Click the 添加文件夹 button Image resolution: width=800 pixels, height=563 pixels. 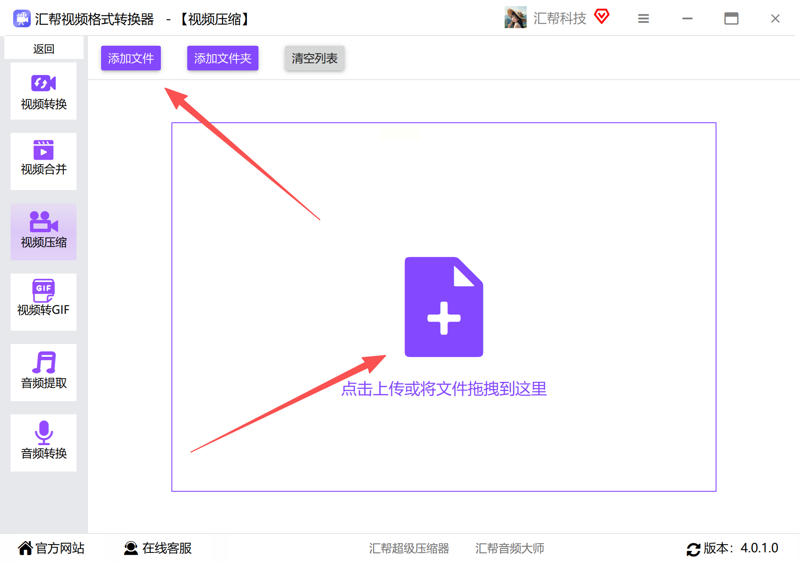click(223, 58)
